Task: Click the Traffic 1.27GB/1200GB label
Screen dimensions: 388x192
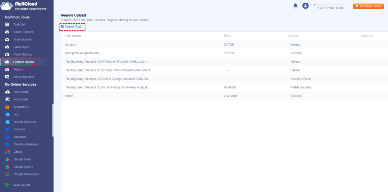Action: click(330, 9)
